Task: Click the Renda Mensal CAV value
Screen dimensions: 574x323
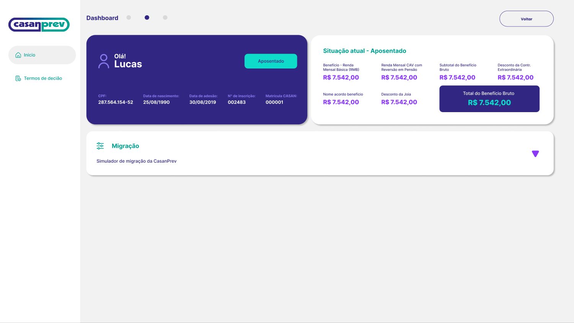Action: point(399,77)
